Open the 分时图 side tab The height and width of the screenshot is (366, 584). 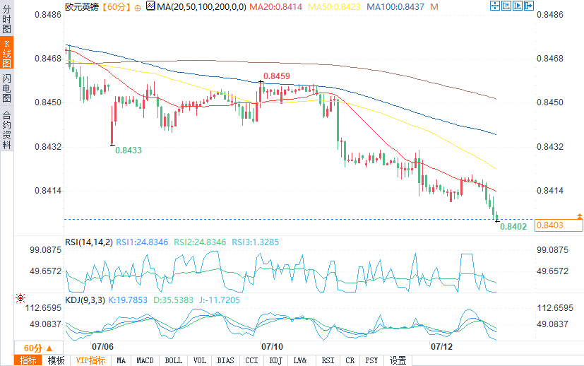6,18
